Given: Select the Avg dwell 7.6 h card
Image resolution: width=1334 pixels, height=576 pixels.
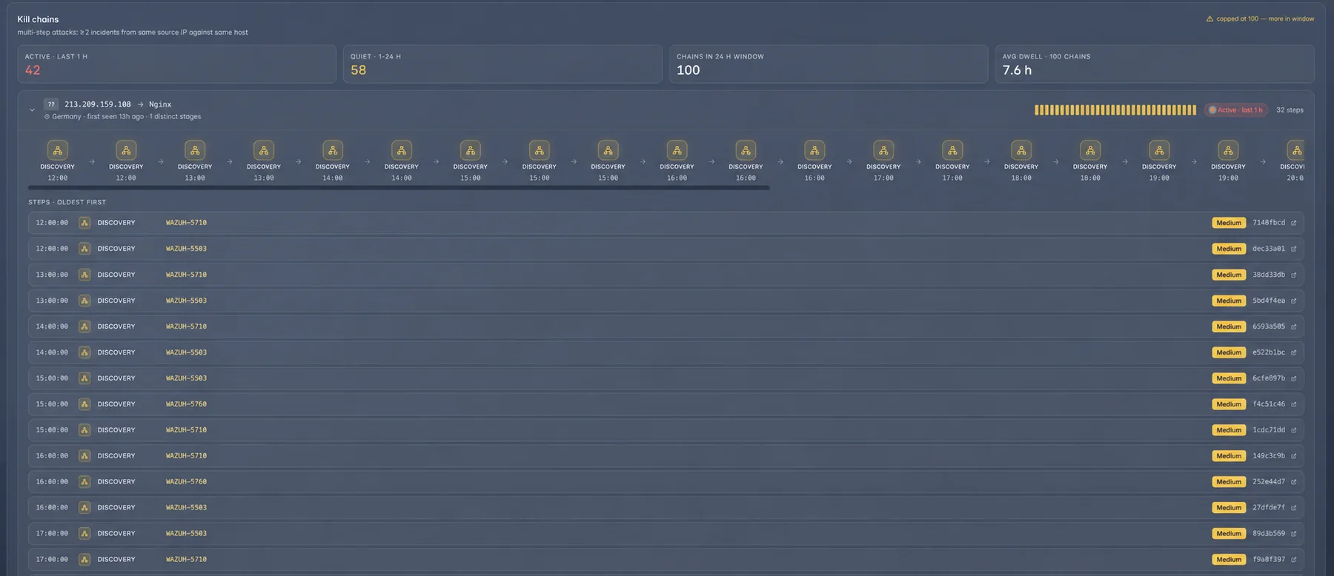Looking at the screenshot, I should point(1155,64).
